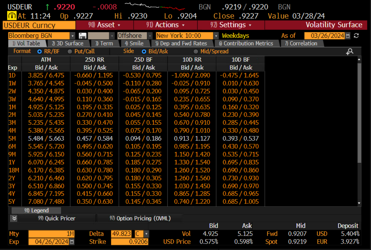Click the Legend button
The image size is (371, 250).
[36, 210]
